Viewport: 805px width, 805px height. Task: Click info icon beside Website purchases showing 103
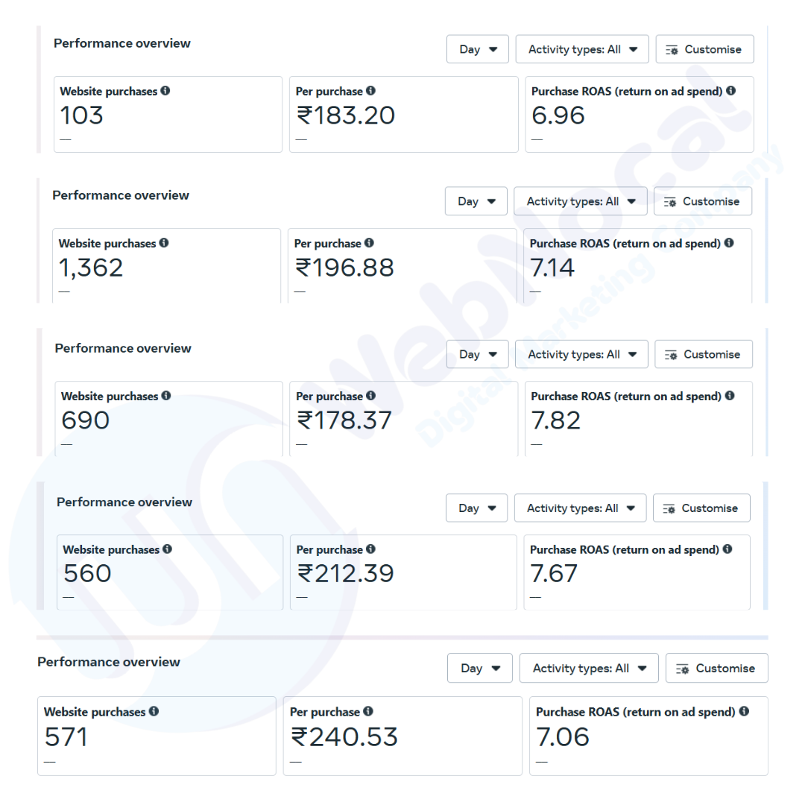[x=165, y=91]
